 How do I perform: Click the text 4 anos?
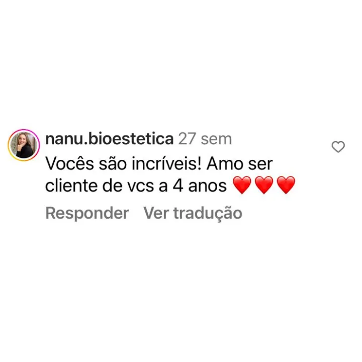200,186
